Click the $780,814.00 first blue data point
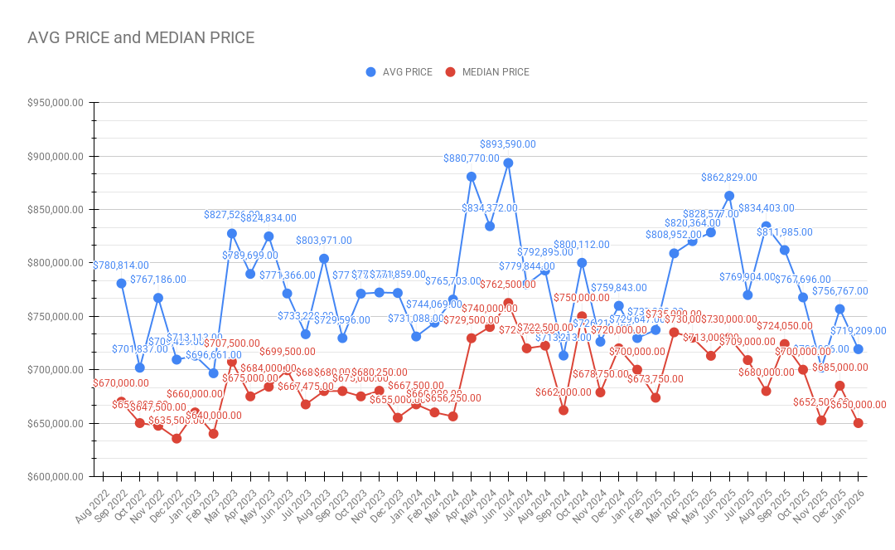895x550 pixels. click(x=122, y=283)
